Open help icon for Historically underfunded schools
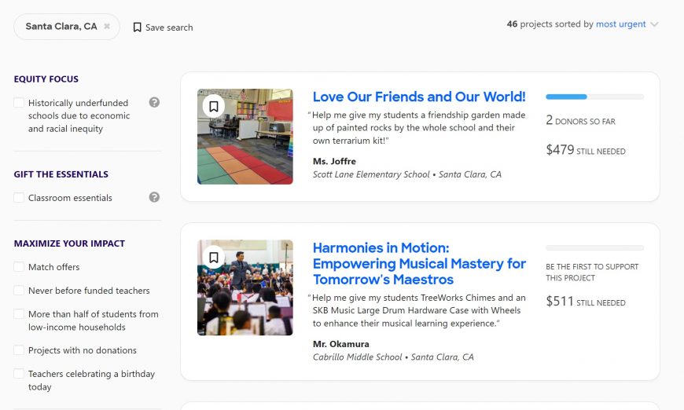This screenshot has height=410, width=684. [154, 102]
